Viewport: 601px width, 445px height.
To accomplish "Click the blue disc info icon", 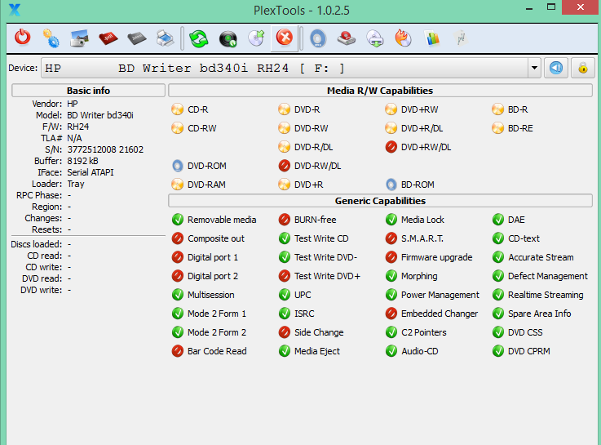I will pyautogui.click(x=318, y=38).
